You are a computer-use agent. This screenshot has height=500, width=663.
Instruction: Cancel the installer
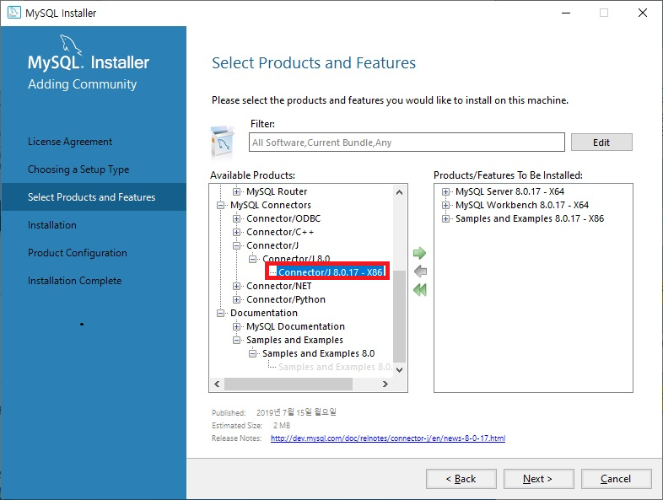coord(616,479)
